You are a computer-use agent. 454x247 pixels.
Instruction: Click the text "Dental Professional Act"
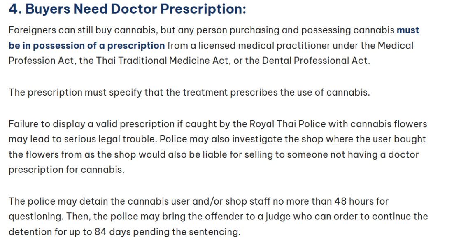coord(315,61)
